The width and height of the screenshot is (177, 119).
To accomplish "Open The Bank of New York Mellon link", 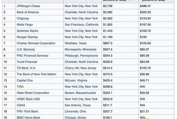I will pos(36,74).
